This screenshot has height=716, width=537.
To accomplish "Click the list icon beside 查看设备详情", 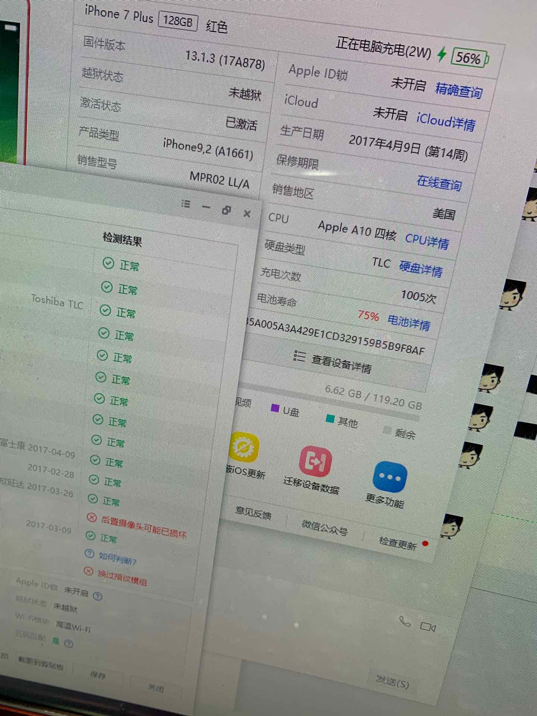I will 299,356.
